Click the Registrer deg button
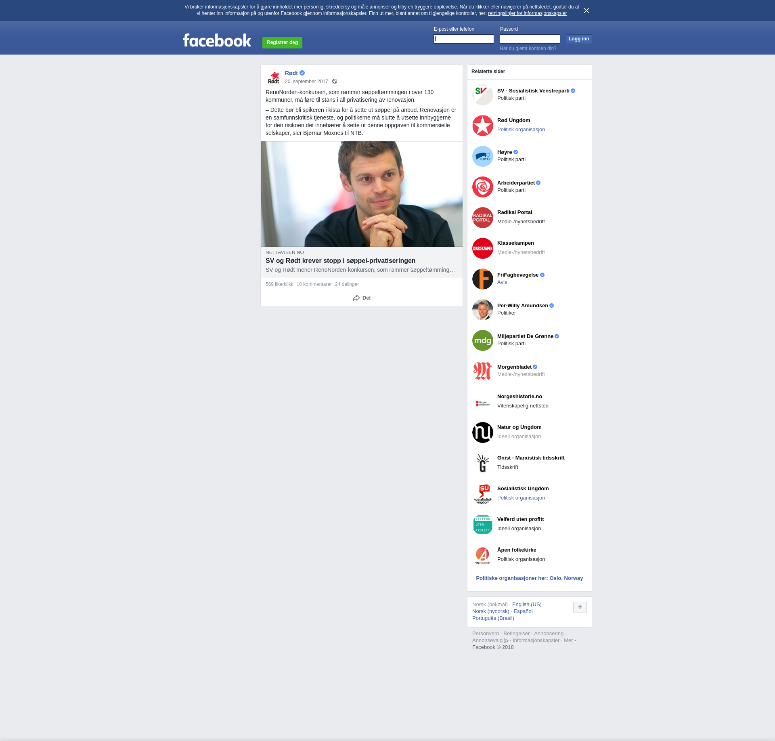Image resolution: width=775 pixels, height=741 pixels. [x=282, y=42]
